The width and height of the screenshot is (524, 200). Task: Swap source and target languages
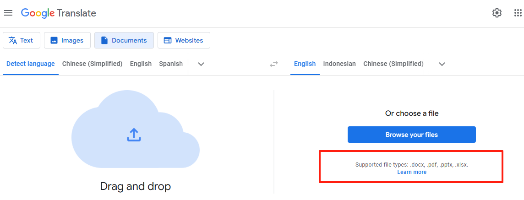[274, 64]
